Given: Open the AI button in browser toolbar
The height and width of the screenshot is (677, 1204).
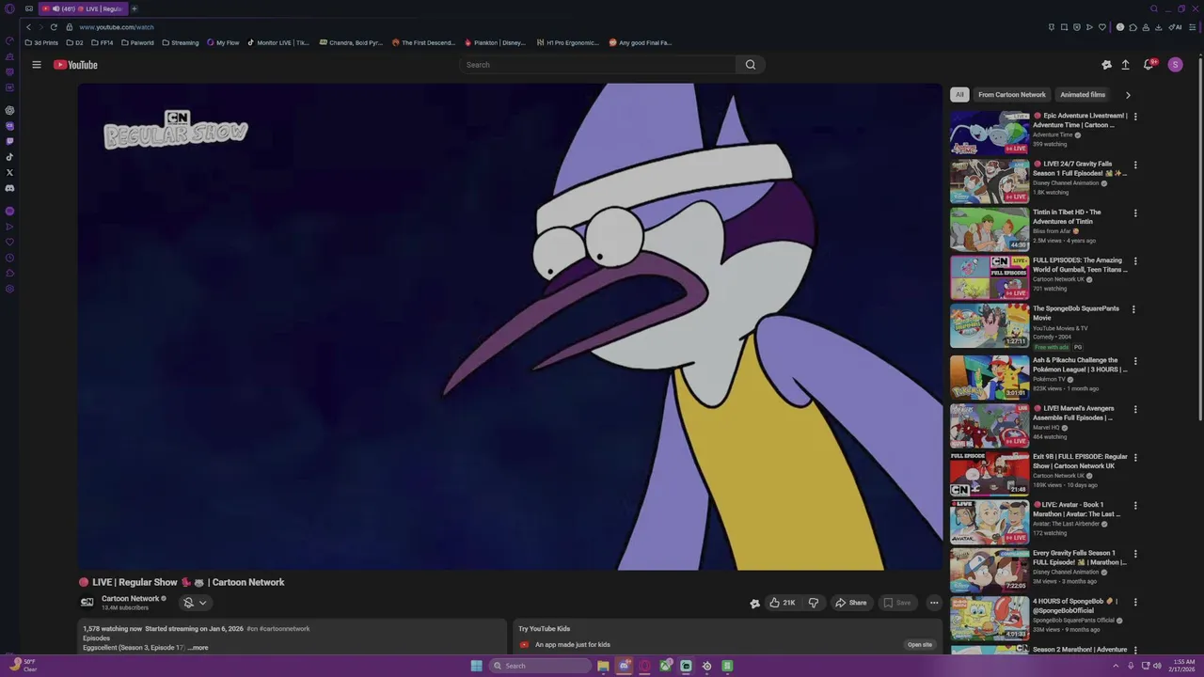Looking at the screenshot, I should coord(1175,27).
